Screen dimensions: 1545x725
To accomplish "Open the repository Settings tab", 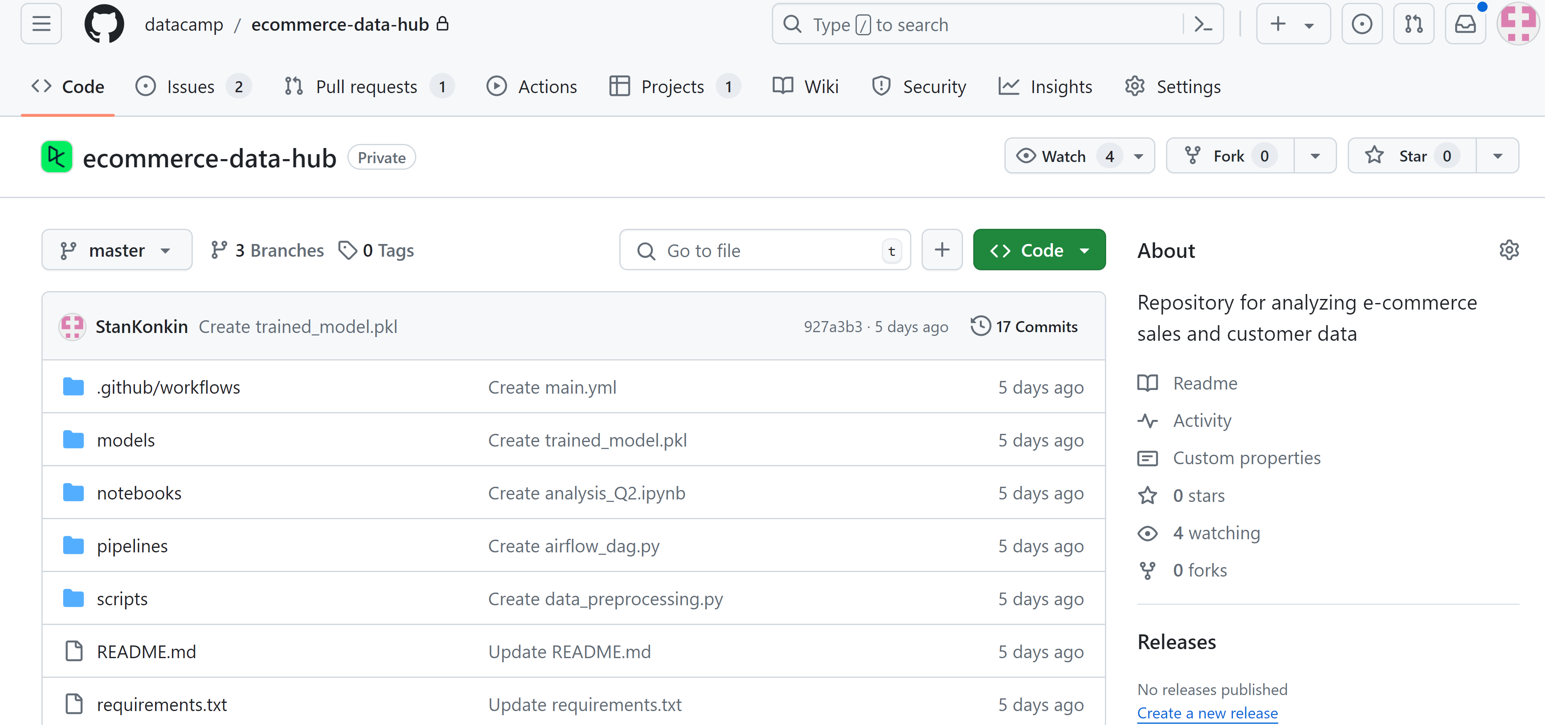I will (1173, 87).
